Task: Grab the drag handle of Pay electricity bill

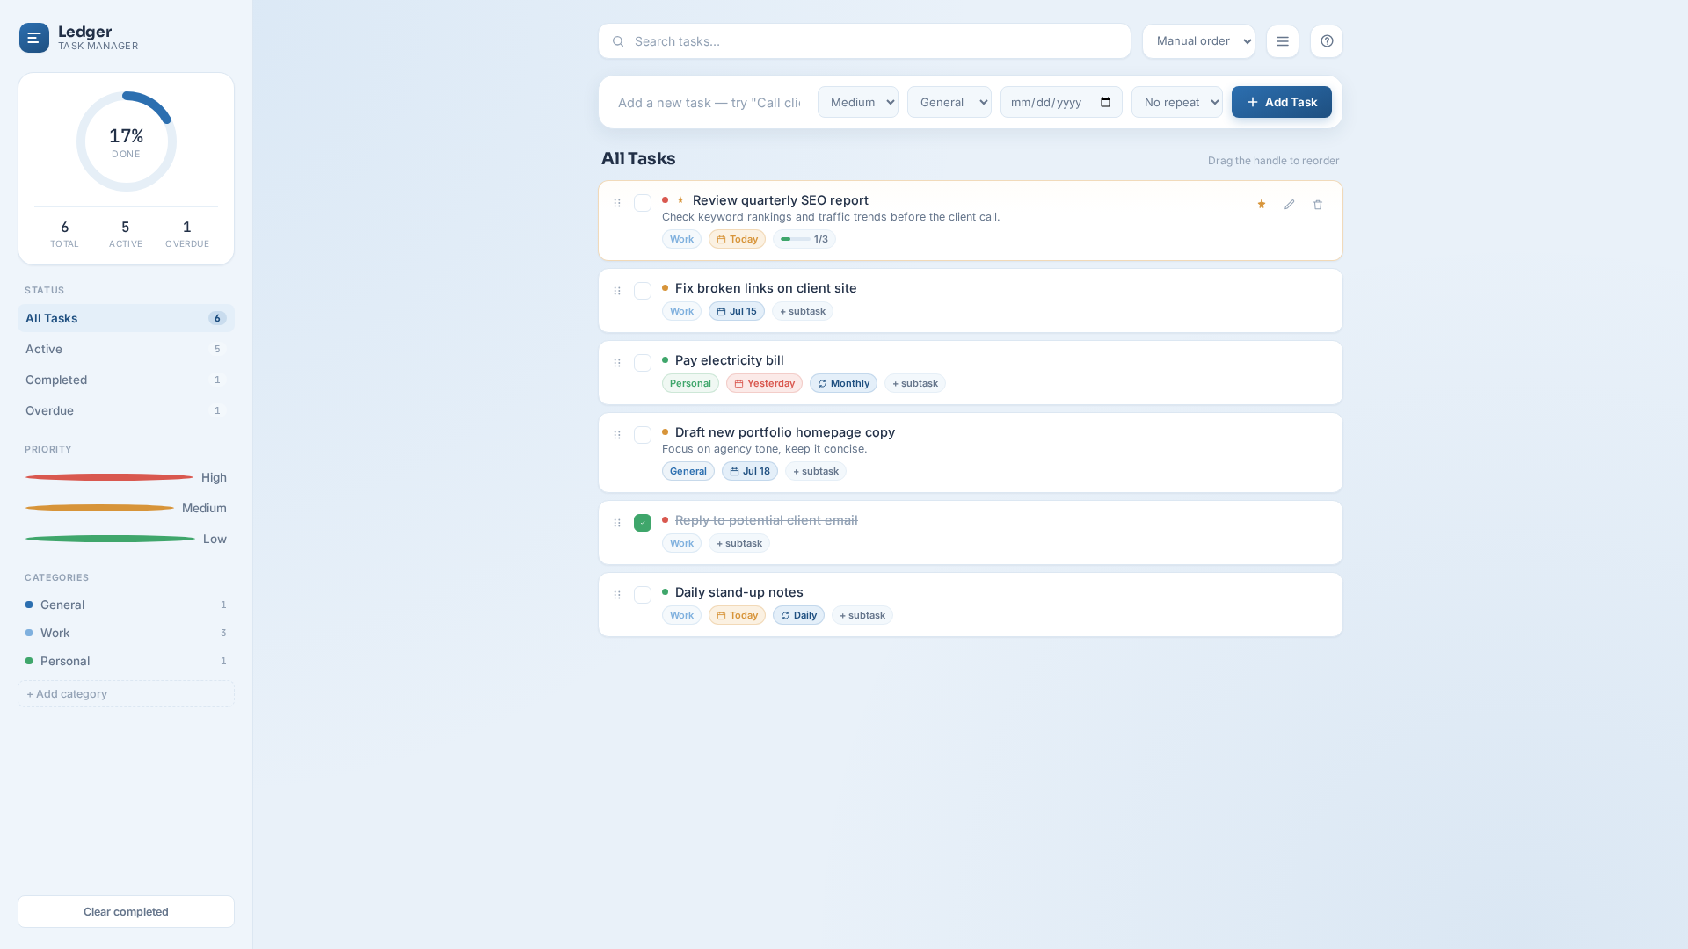Action: pos(617,363)
